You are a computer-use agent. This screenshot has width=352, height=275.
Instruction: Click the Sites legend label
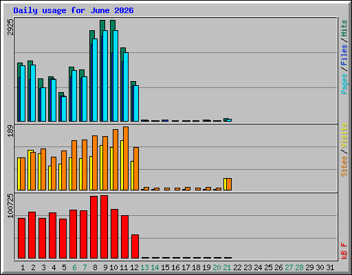[x=344, y=166]
